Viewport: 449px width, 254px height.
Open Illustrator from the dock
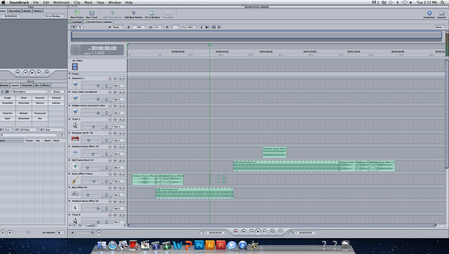coord(210,245)
